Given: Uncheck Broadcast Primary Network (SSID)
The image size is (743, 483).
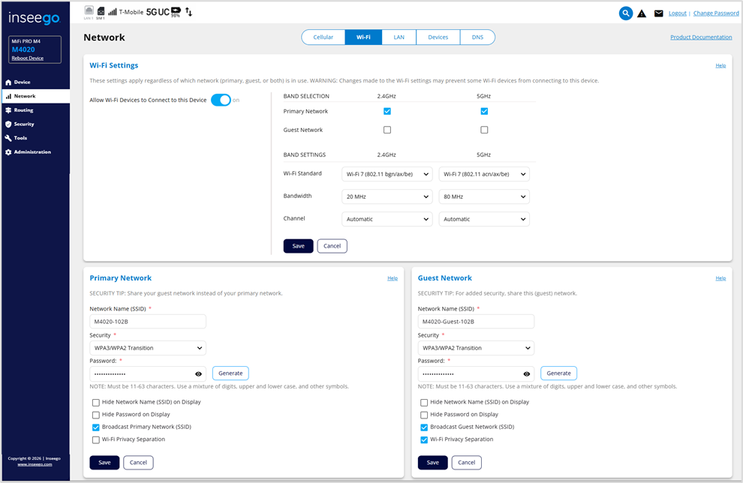Looking at the screenshot, I should coord(96,427).
